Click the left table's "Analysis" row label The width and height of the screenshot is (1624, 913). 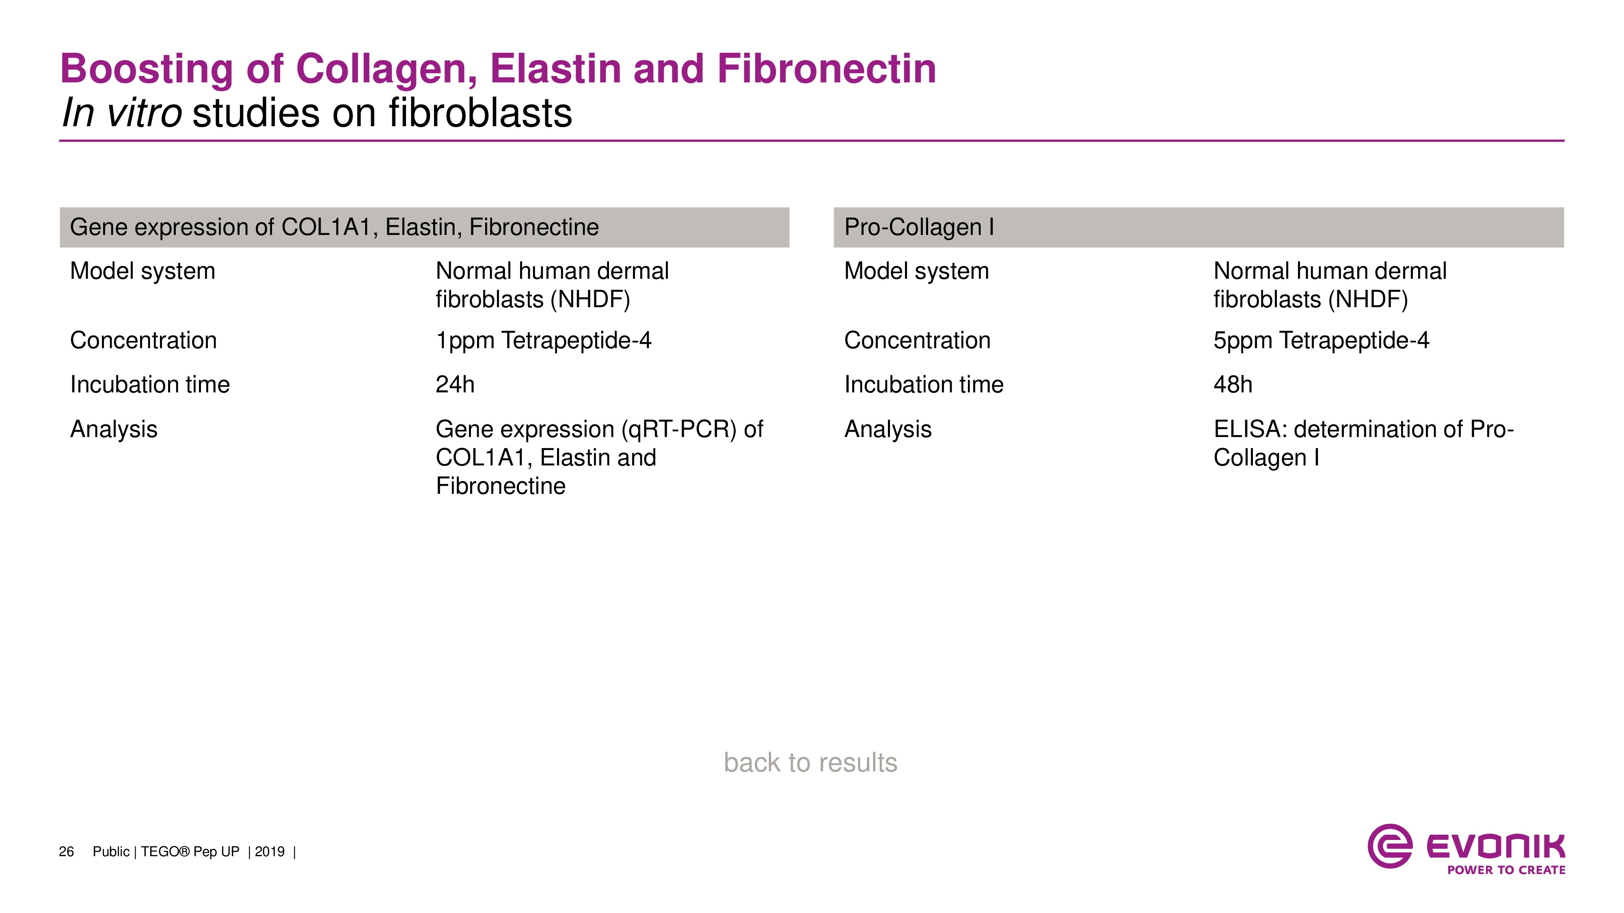[x=114, y=429]
